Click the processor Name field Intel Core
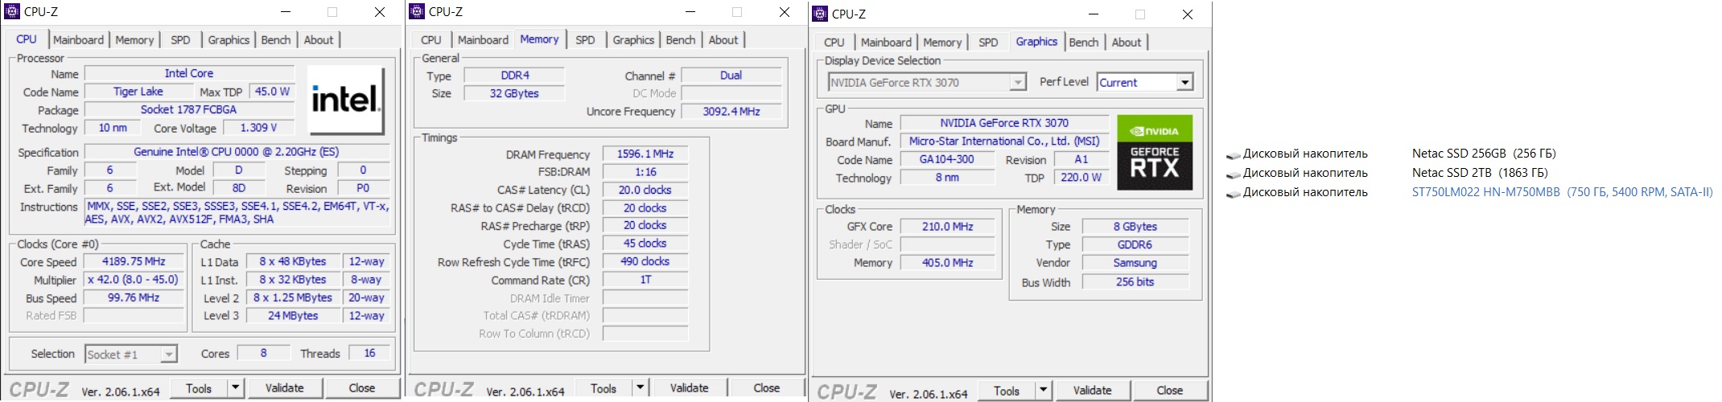This screenshot has height=402, width=1722. (x=189, y=73)
